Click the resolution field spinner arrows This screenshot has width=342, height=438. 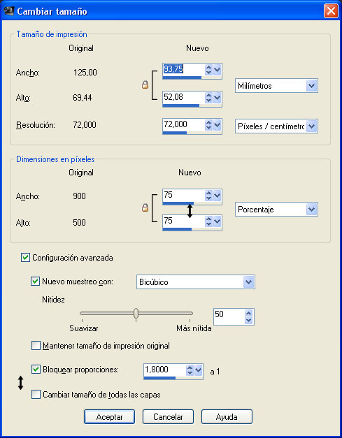[x=208, y=125]
